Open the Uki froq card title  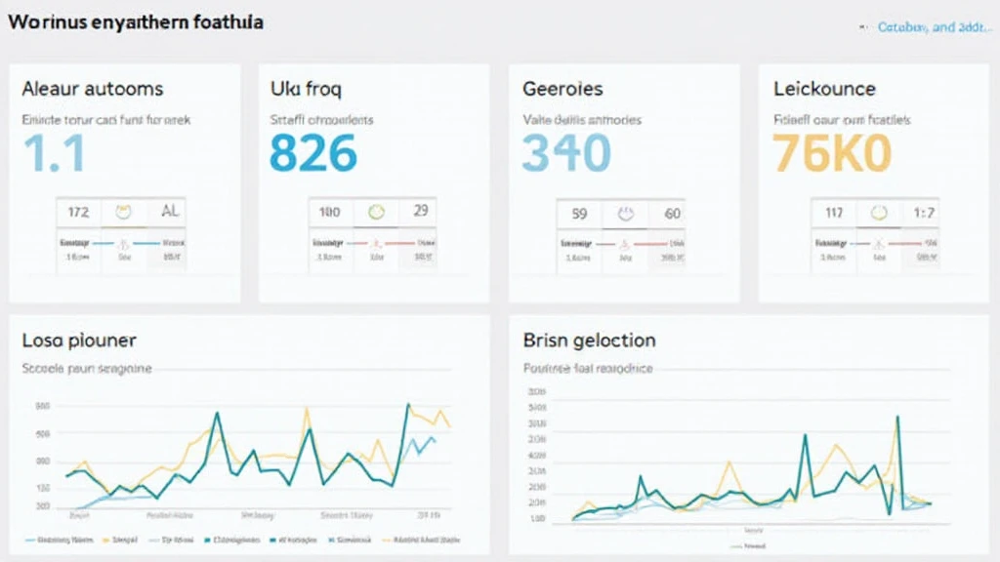(305, 89)
